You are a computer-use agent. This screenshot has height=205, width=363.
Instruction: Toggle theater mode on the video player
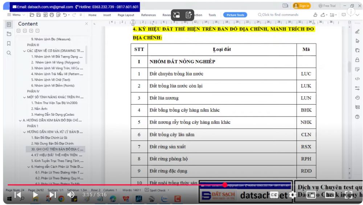[x=330, y=195]
